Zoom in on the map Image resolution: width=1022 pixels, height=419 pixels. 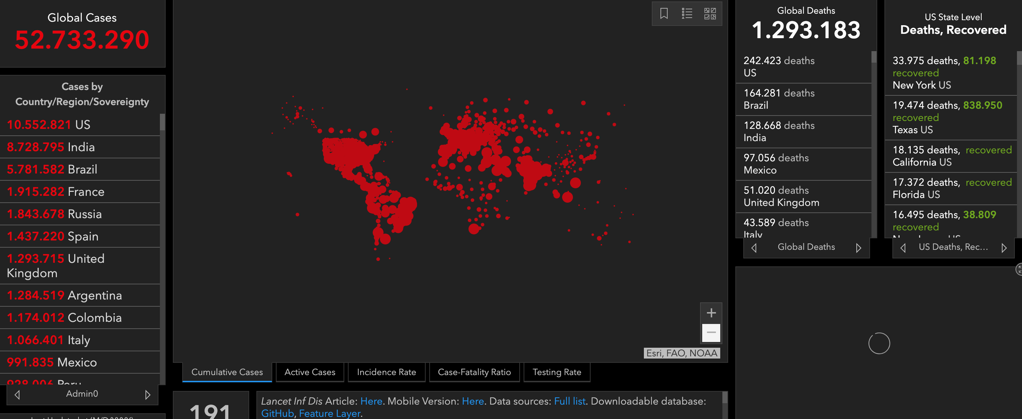[x=711, y=313]
